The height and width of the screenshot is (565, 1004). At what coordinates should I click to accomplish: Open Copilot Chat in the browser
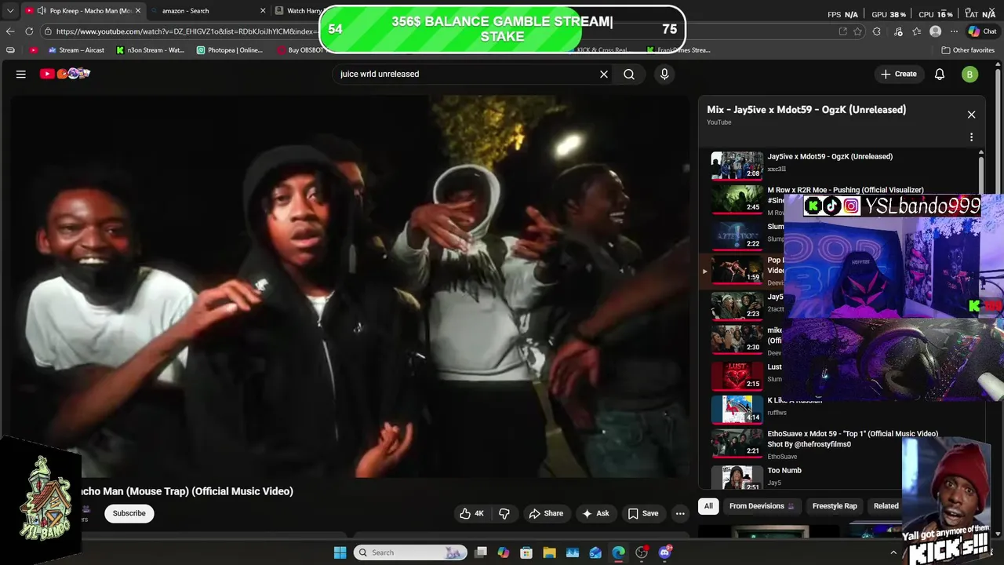pyautogui.click(x=982, y=31)
